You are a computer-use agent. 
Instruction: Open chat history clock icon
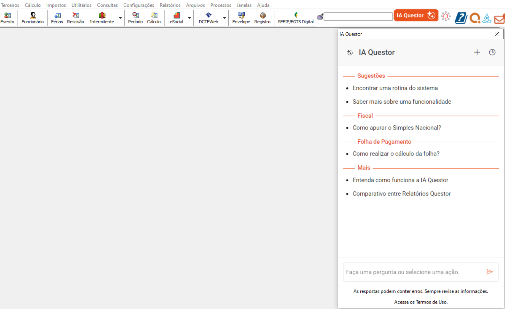pyautogui.click(x=492, y=52)
